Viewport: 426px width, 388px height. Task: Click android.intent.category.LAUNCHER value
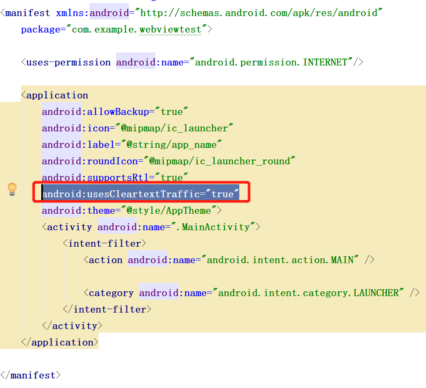click(308, 293)
